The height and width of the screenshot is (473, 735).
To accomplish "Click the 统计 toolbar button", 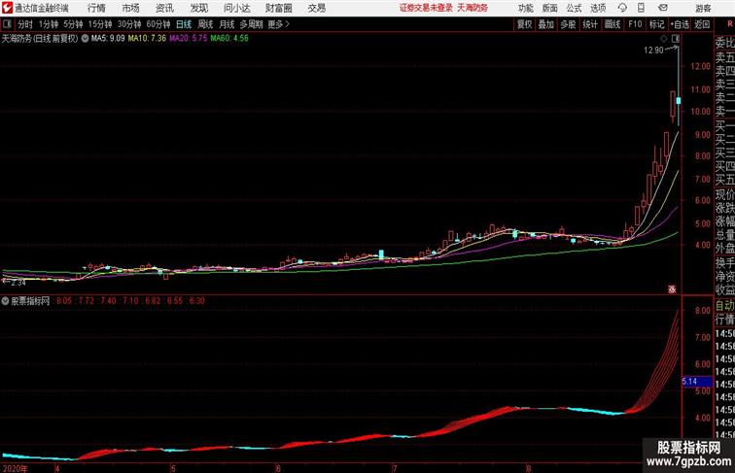I will [x=590, y=24].
